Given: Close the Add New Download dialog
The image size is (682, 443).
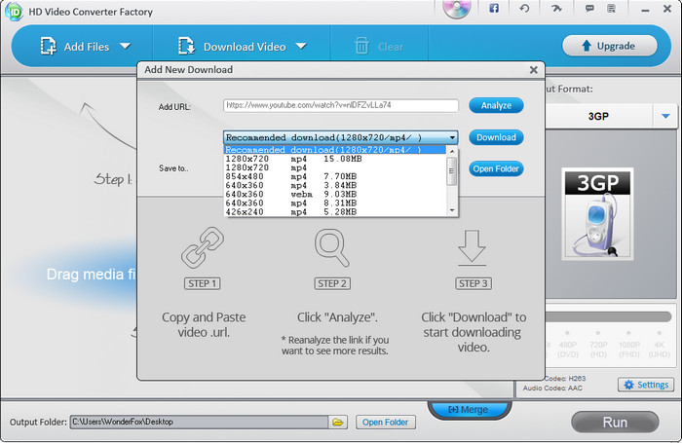Looking at the screenshot, I should coord(534,69).
